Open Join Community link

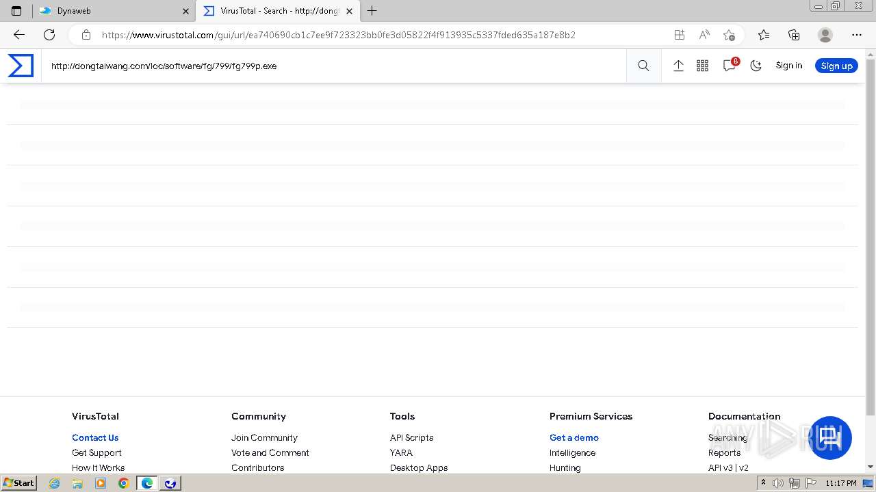tap(264, 437)
